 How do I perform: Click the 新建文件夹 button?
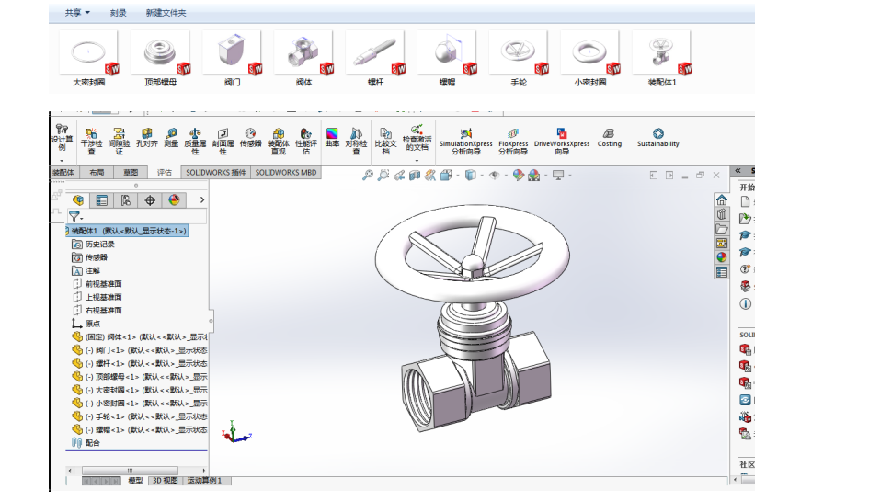166,13
